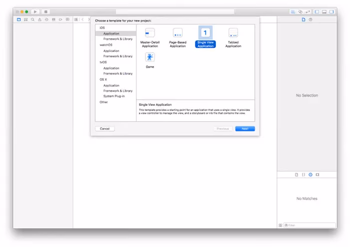This screenshot has width=350, height=247.
Task: Toggle the Navigator pane visibility
Action: point(317,11)
